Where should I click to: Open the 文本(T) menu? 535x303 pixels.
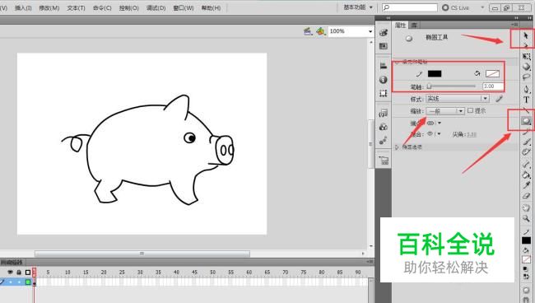[x=76, y=7]
